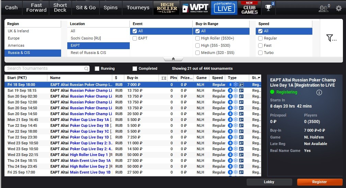
Task: Open the Tourneys tab
Action: (x=138, y=8)
